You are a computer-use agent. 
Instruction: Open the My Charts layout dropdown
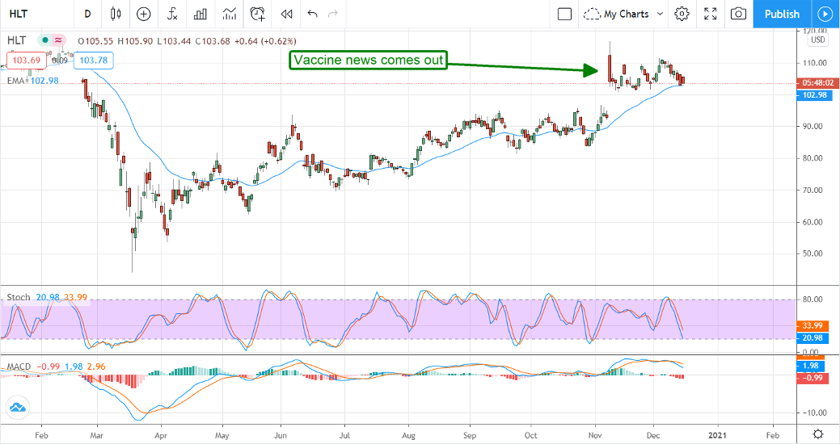pos(623,14)
